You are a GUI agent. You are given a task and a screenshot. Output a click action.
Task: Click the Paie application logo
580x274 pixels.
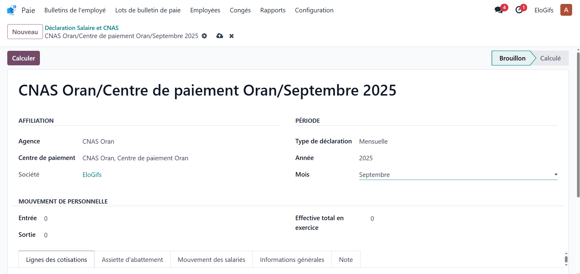pos(11,10)
